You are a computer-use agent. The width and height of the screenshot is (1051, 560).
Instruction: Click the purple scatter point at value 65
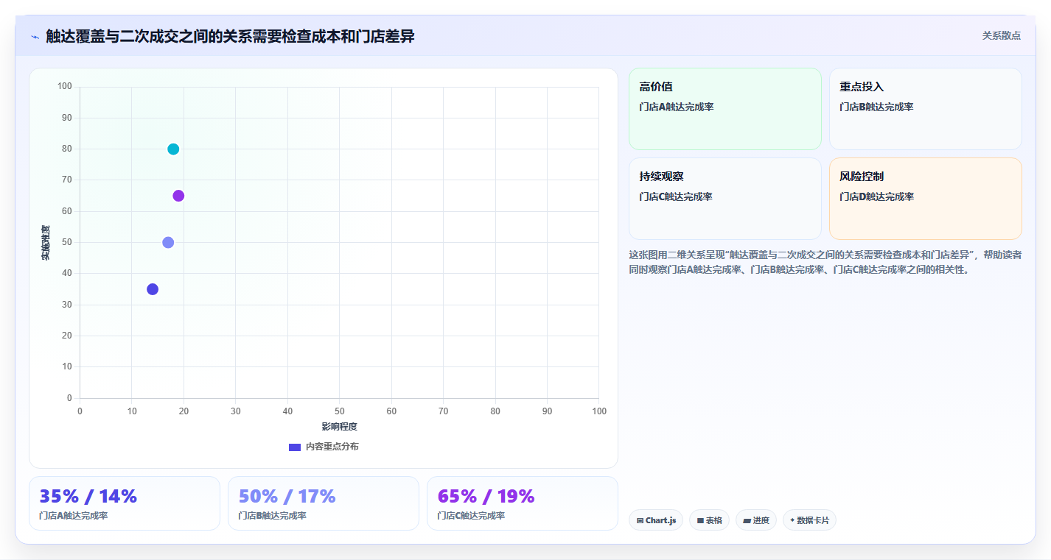coord(178,196)
